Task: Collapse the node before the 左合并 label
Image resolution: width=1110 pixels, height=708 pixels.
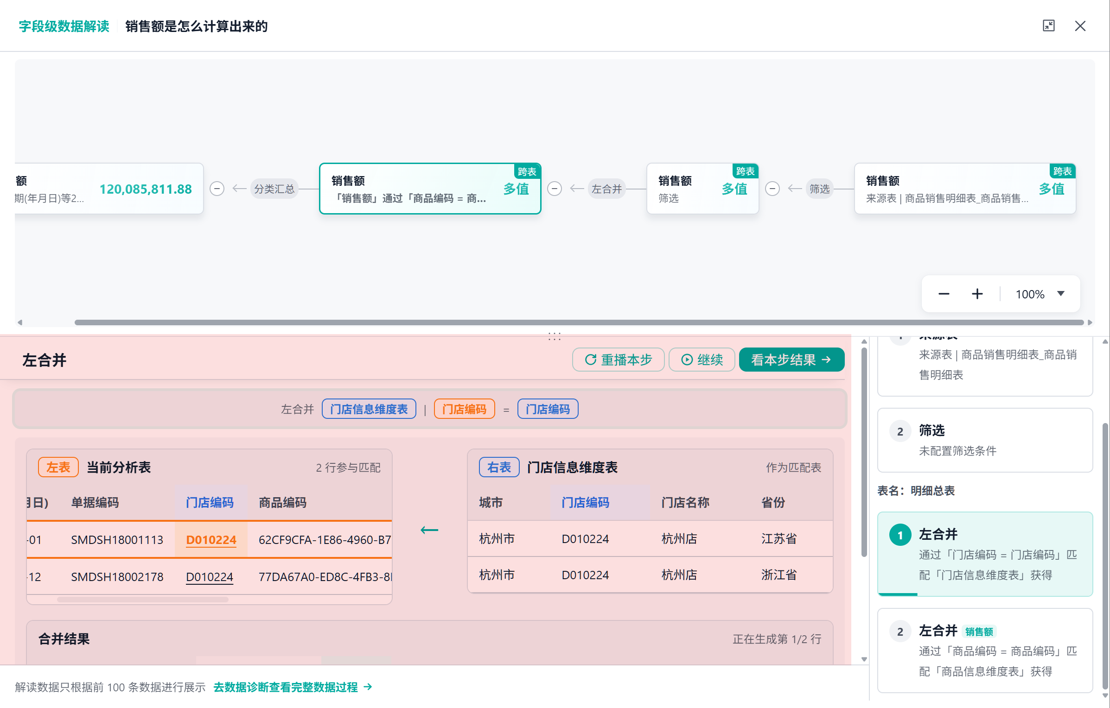Action: point(555,189)
